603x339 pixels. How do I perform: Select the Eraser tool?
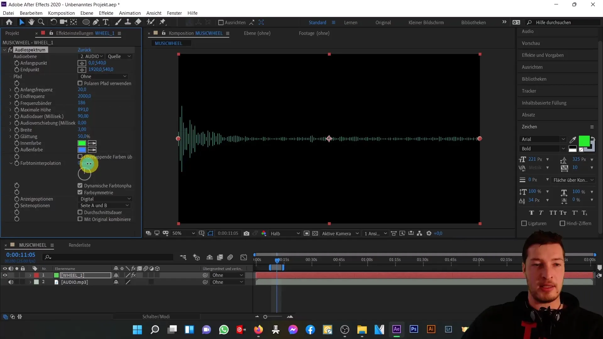pyautogui.click(x=138, y=22)
